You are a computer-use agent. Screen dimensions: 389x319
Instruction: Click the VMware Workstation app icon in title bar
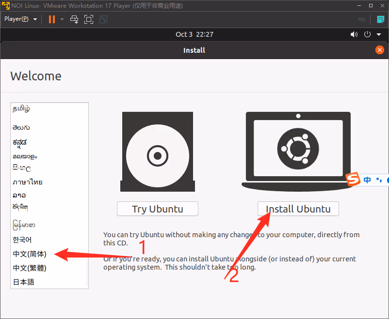click(x=5, y=5)
